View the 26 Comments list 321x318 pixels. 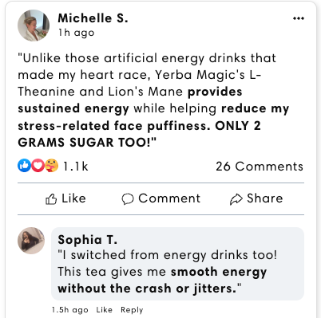[x=260, y=167]
